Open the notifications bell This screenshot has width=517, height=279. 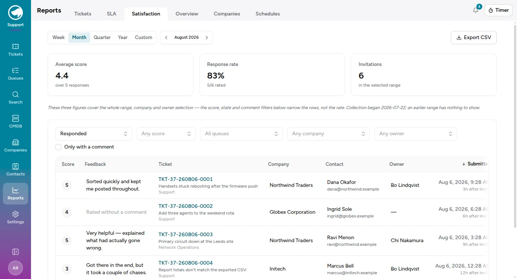tap(476, 10)
